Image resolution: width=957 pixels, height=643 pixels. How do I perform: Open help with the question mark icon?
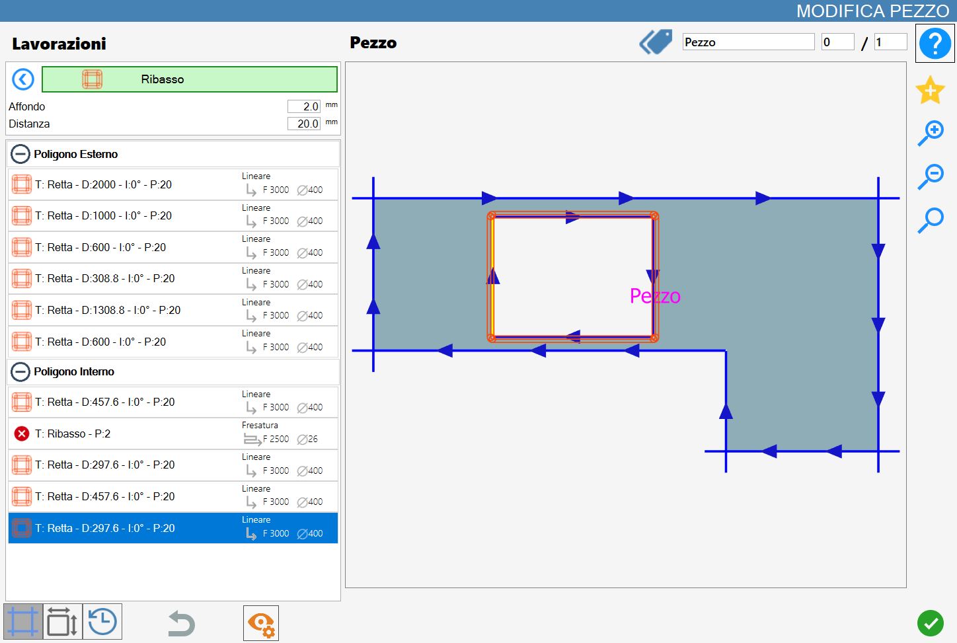(x=935, y=44)
